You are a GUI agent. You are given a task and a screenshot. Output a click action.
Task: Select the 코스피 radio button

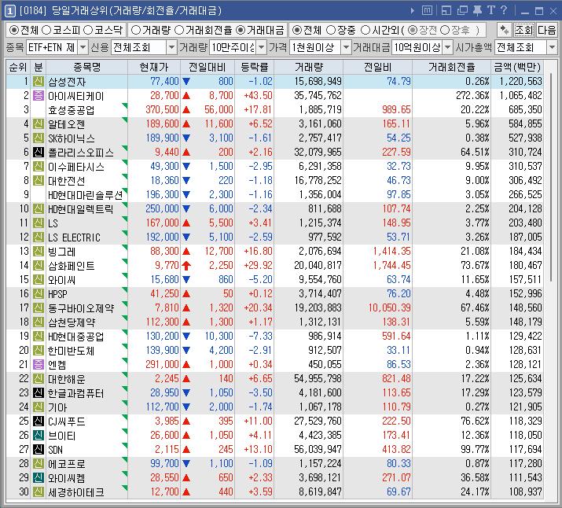pyautogui.click(x=46, y=30)
